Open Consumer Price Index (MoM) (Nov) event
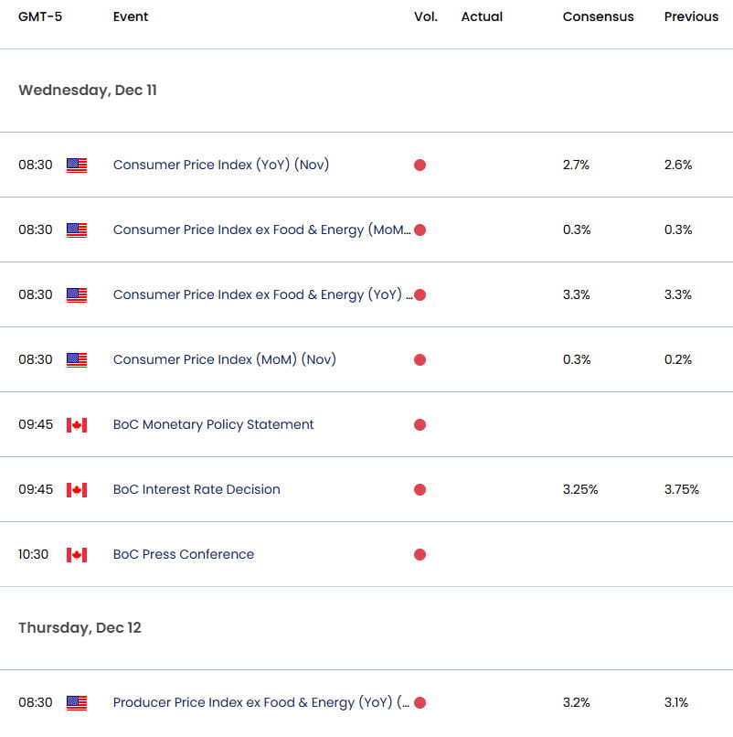 225,359
